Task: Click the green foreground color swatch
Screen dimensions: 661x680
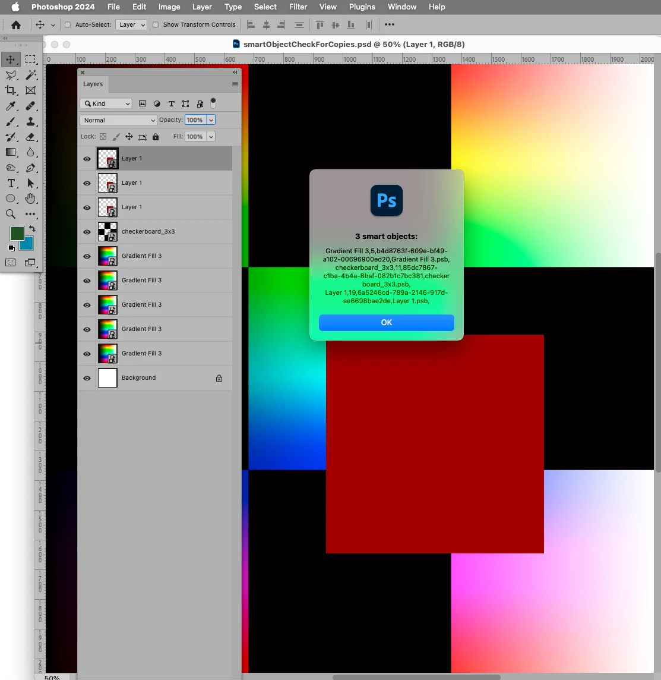Action: coord(17,234)
